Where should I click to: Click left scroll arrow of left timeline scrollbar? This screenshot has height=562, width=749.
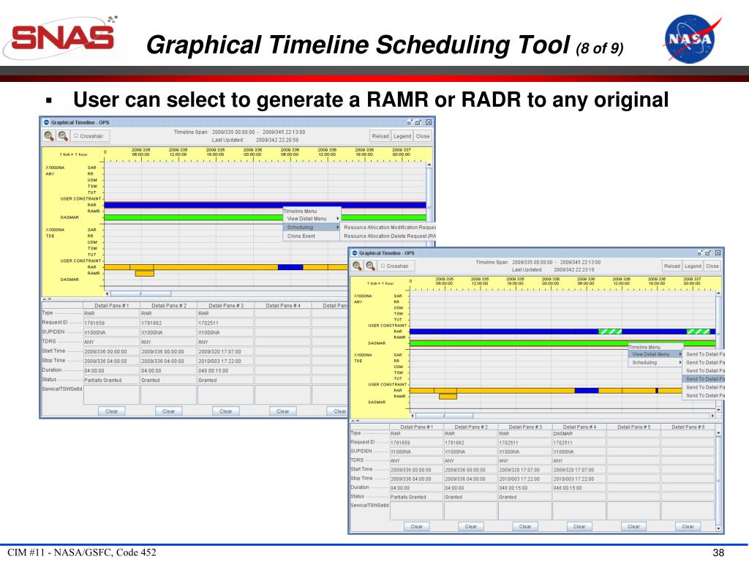[107, 293]
